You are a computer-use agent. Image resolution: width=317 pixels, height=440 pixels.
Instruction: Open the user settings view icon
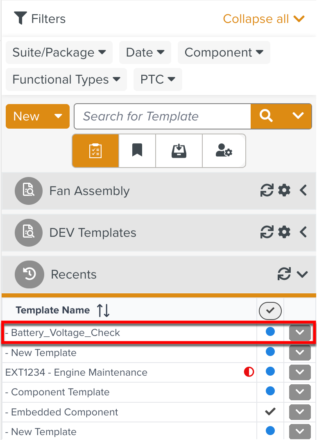tap(224, 151)
